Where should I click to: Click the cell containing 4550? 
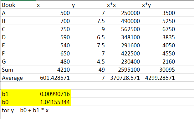pyautogui.click(x=158, y=53)
